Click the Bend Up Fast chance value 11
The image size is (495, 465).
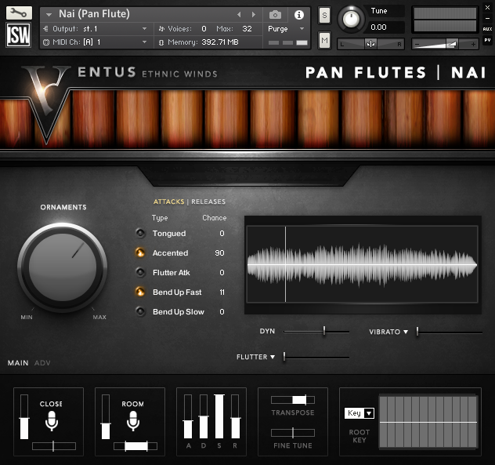222,292
